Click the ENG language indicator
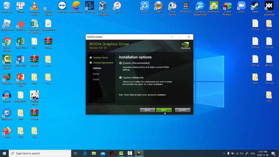 click(253, 154)
